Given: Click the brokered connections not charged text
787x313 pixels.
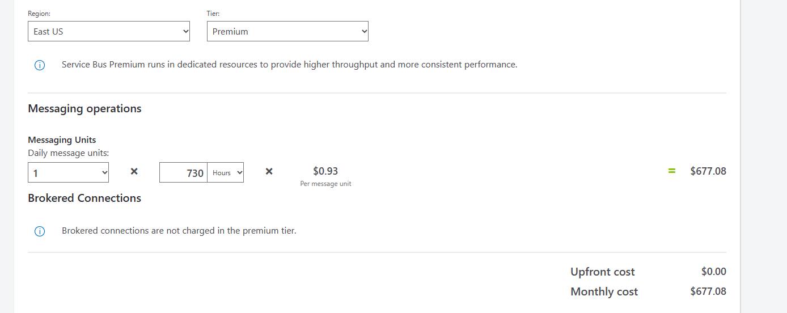Looking at the screenshot, I should point(179,231).
